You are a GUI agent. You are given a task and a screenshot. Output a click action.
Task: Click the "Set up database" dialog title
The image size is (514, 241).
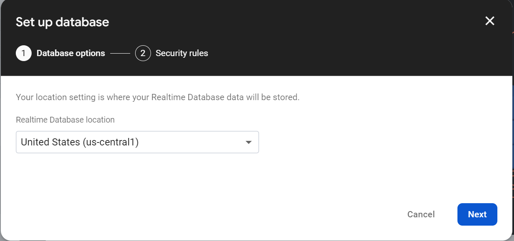62,22
